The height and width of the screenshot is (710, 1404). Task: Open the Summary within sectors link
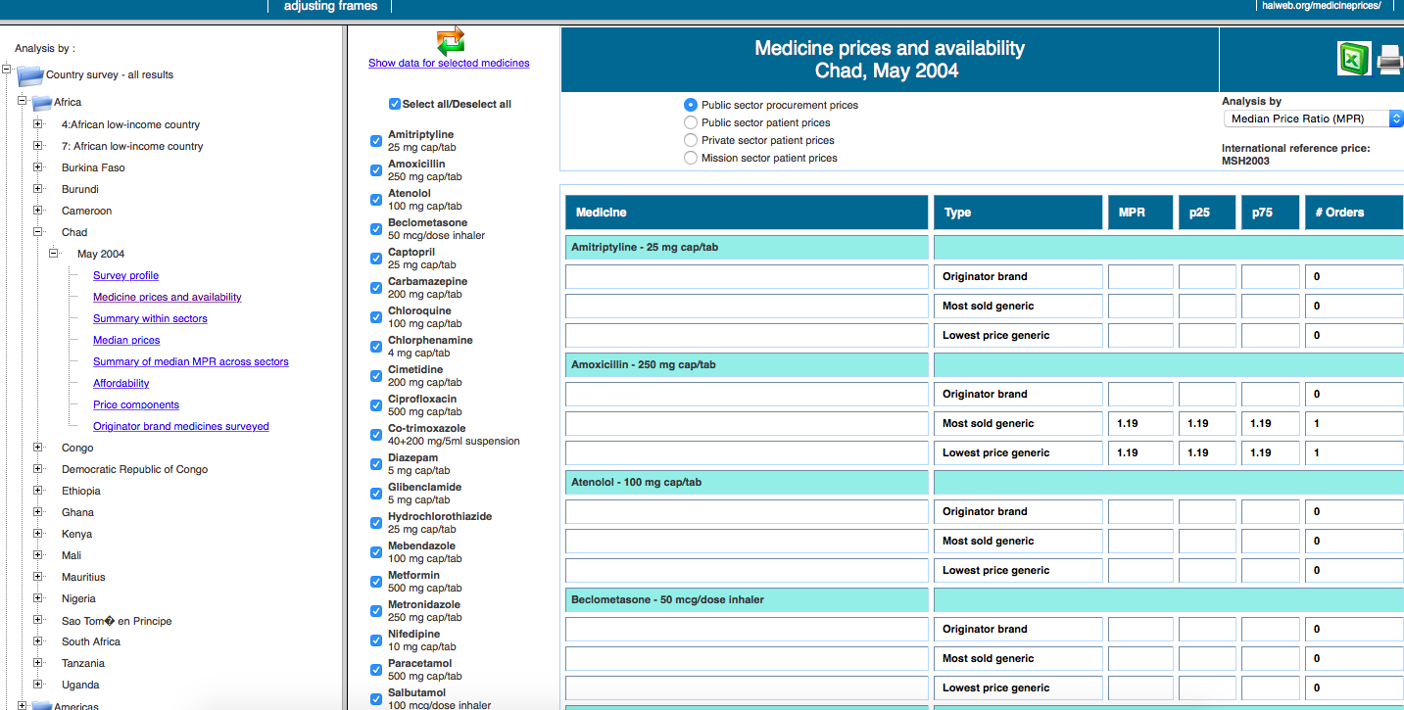tap(150, 319)
